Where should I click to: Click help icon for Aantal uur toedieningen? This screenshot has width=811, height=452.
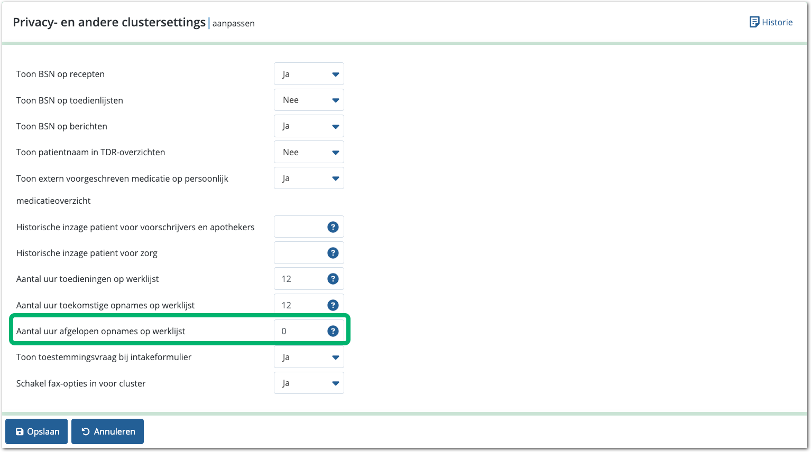pyautogui.click(x=333, y=279)
